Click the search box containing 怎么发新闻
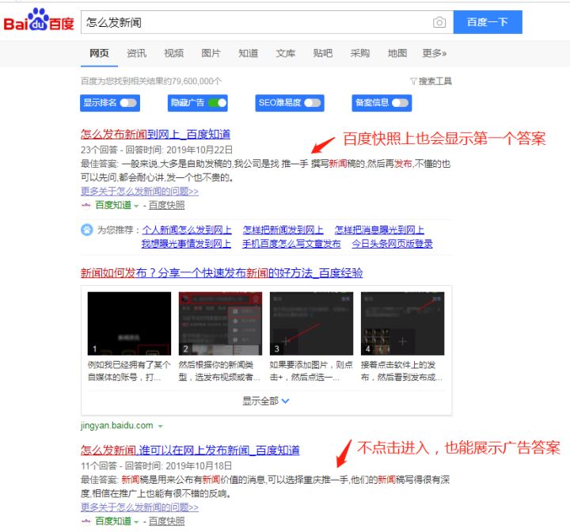570x532 pixels. pyautogui.click(x=253, y=22)
